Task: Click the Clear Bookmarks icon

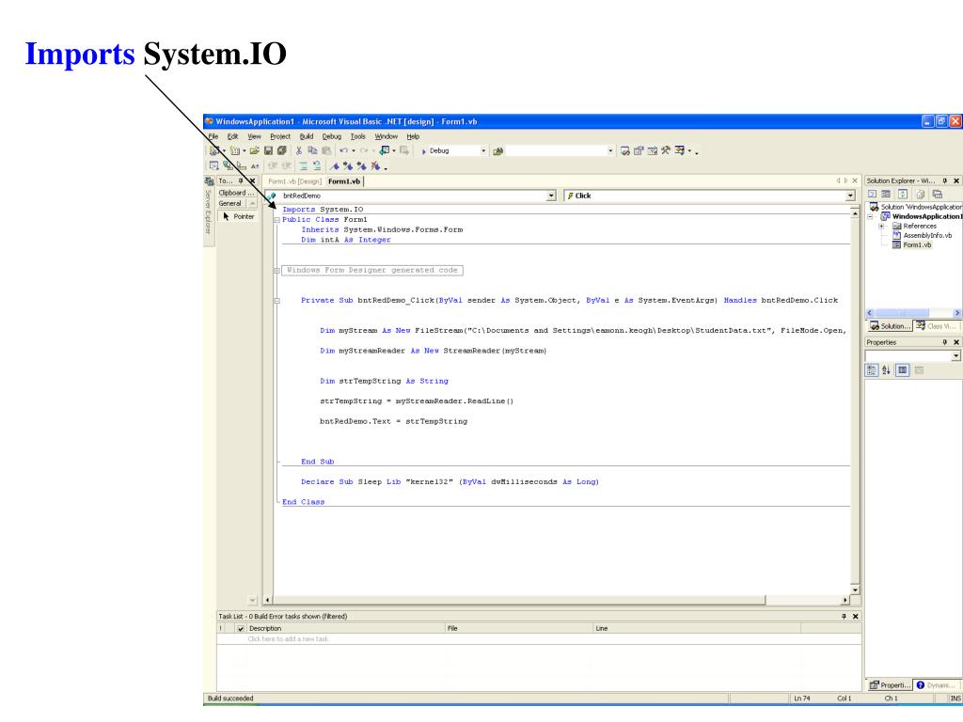Action: (375, 165)
